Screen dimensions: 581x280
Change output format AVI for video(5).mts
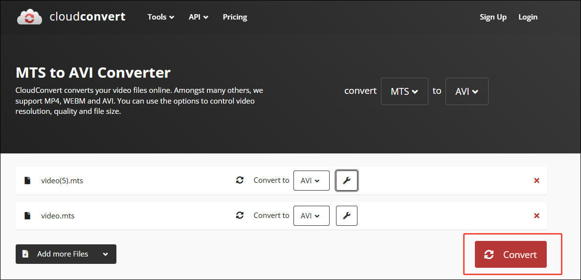tap(311, 180)
